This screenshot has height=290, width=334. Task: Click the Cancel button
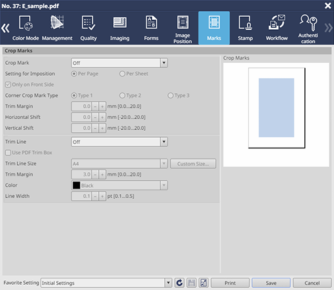pos(312,283)
